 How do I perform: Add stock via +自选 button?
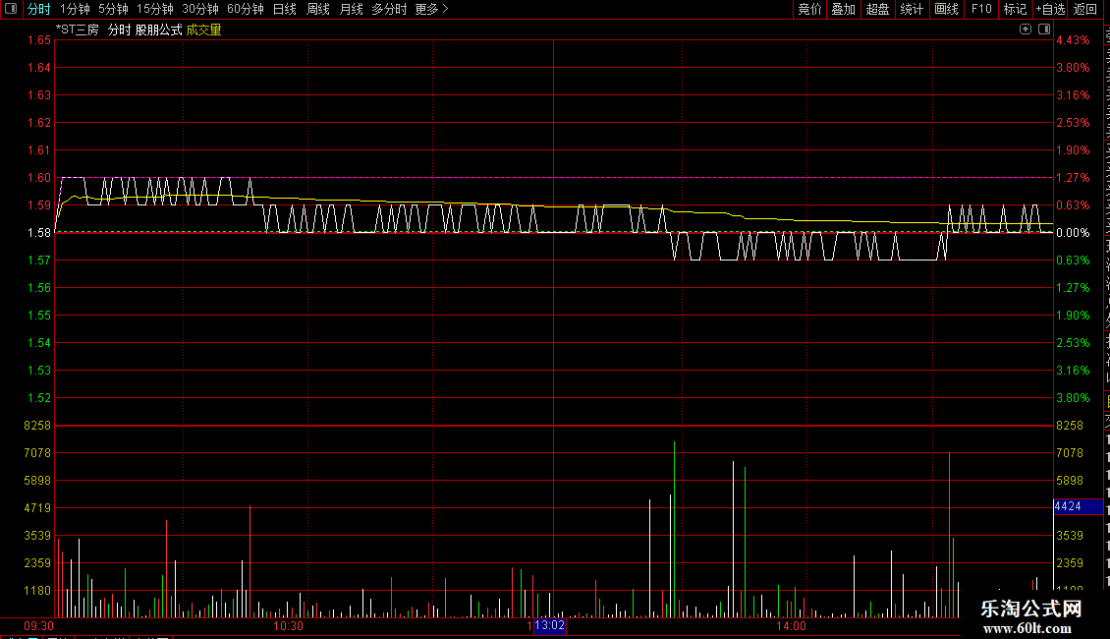pyautogui.click(x=1050, y=9)
